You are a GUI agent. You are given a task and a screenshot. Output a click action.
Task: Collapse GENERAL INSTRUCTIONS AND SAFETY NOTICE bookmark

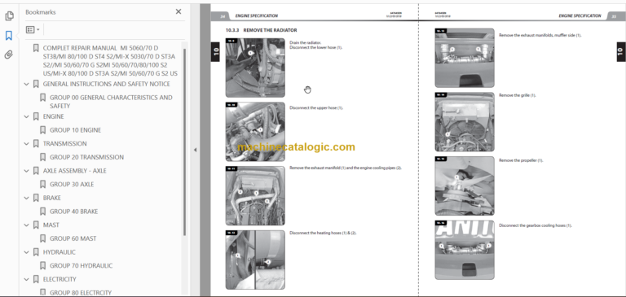point(27,84)
